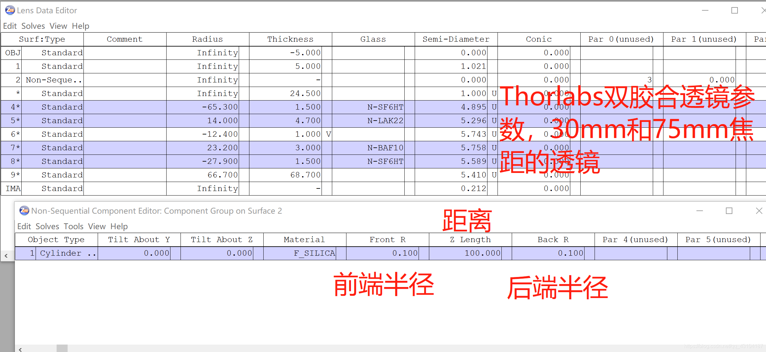The image size is (766, 352).
Task: Open View menu in Lens Data Editor
Action: coord(58,26)
